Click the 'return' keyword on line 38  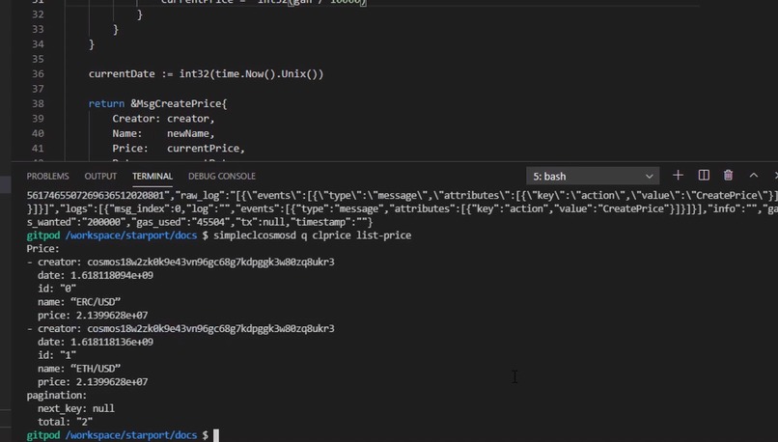click(x=106, y=103)
